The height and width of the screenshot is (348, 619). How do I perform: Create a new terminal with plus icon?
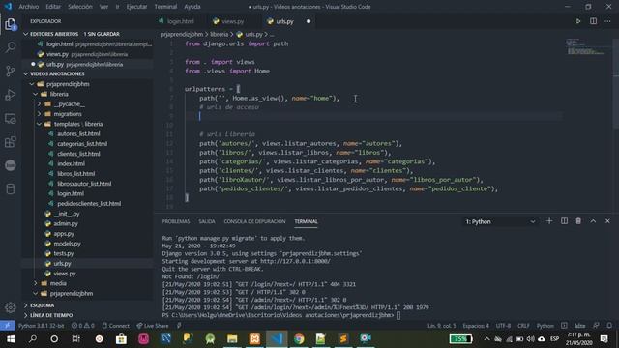[549, 221]
